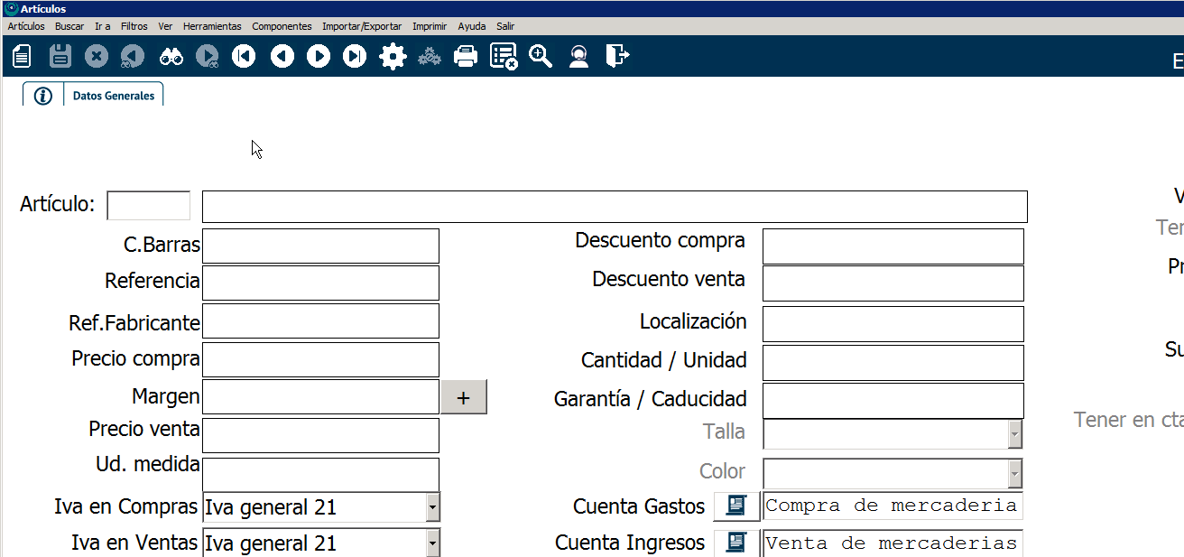Click the magnifier zoom icon
Screen dimensions: 1184x557
pyautogui.click(x=541, y=57)
